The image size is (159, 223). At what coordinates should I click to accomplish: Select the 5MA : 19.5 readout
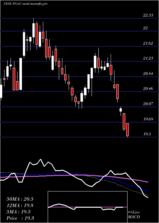(18, 212)
